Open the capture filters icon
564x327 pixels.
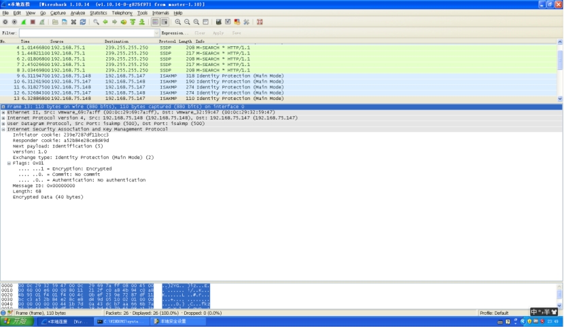coord(217,22)
